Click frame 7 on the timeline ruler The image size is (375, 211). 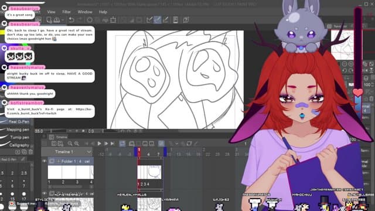click(x=158, y=154)
